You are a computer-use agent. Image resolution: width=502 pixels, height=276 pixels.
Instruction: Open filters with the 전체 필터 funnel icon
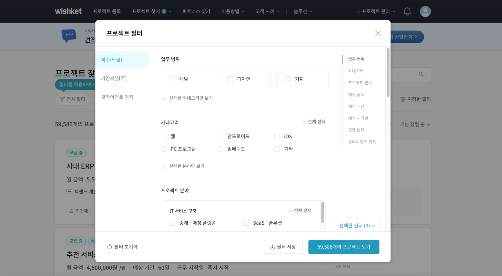click(62, 99)
